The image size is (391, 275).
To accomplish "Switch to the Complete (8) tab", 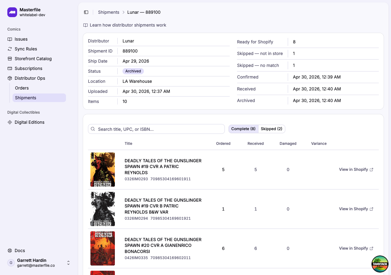I will tap(243, 129).
